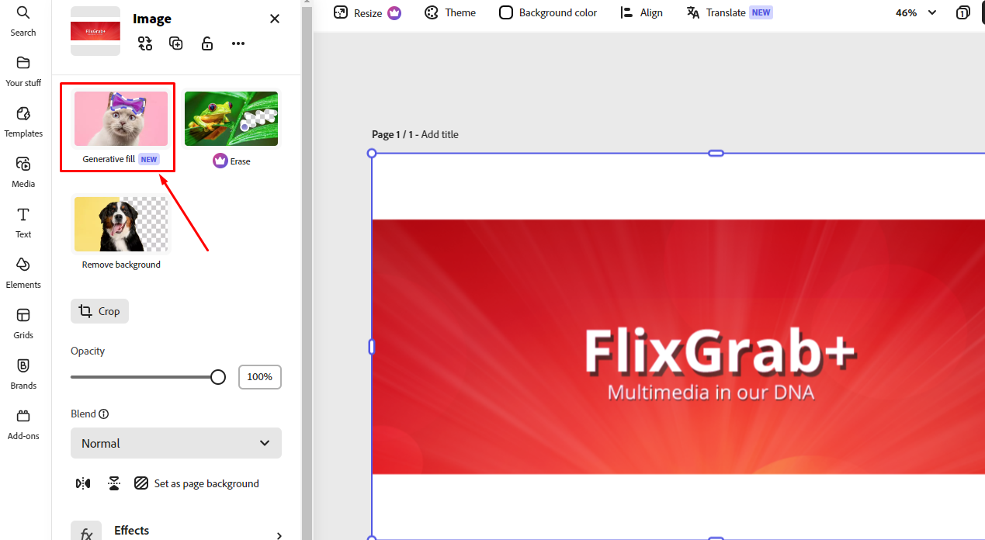Click Set as page background
985x540 pixels.
point(196,483)
